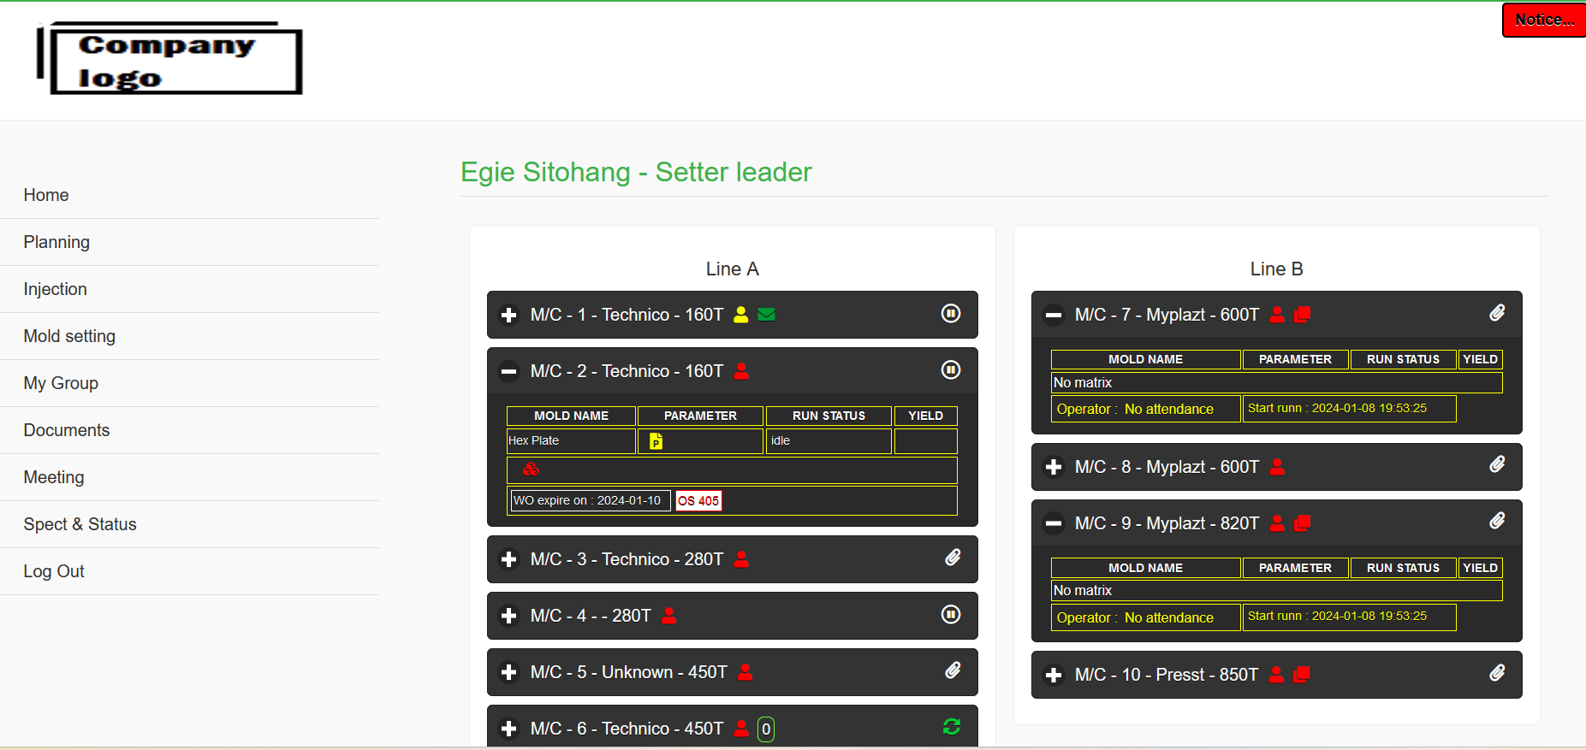Open the yellow parameter file icon for Hex Plate
Viewport: 1586px width, 750px height.
pos(656,441)
